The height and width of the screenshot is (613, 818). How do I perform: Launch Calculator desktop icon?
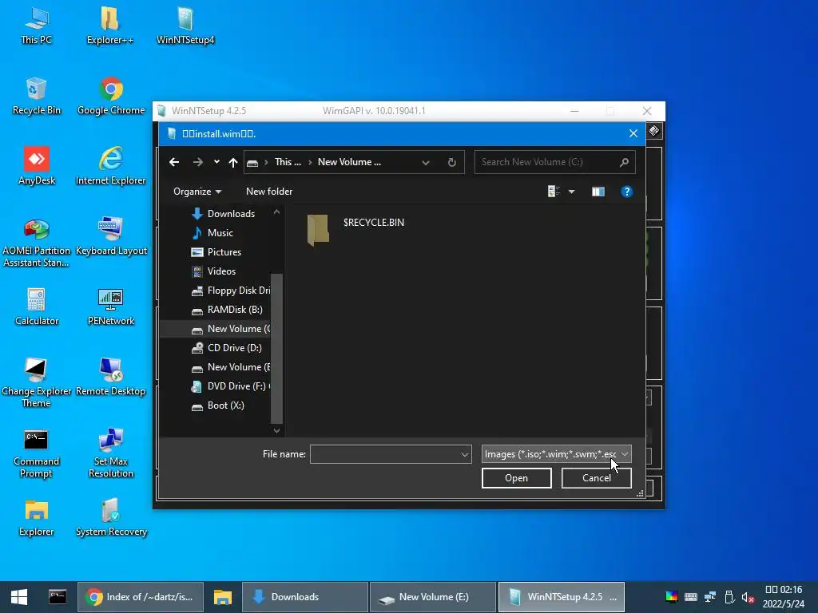coord(37,307)
